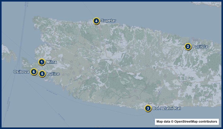The image size is (223, 129).
Task: Select the Supetar label text
Action: [x=108, y=21]
